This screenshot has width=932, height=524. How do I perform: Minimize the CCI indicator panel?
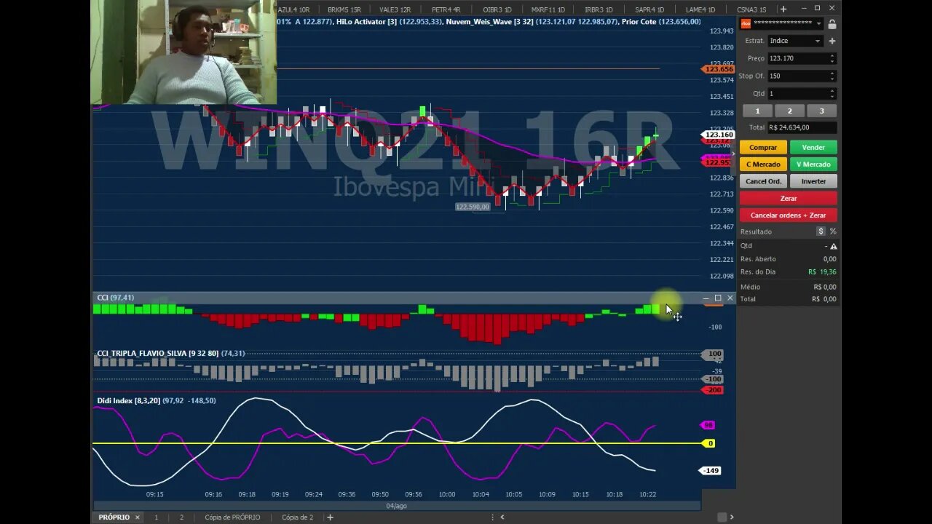[706, 298]
